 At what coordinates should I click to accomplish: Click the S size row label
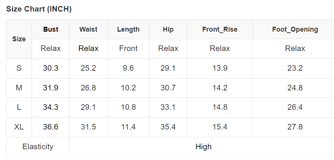[x=19, y=68]
